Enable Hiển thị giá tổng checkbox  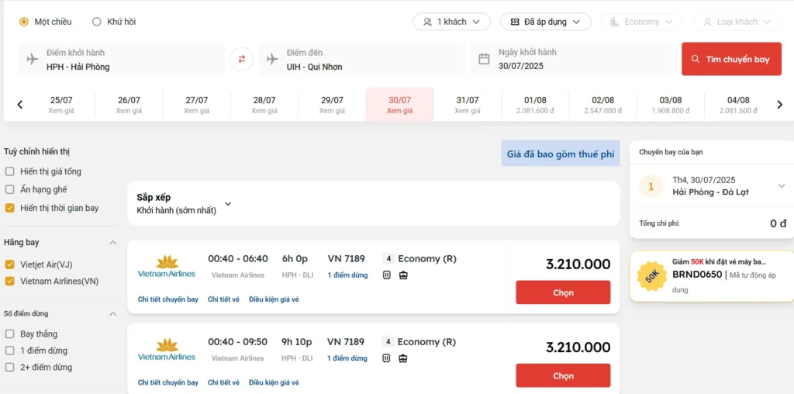[x=9, y=171]
